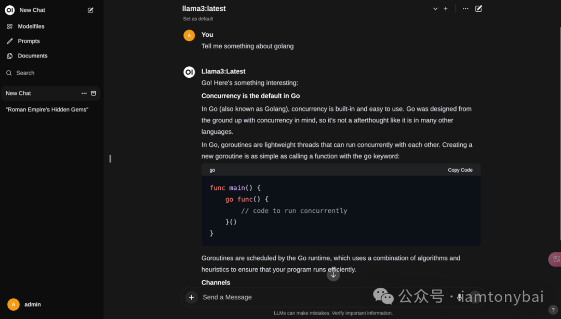Start a new chat from the header icon
This screenshot has width=561, height=319.
(x=479, y=9)
